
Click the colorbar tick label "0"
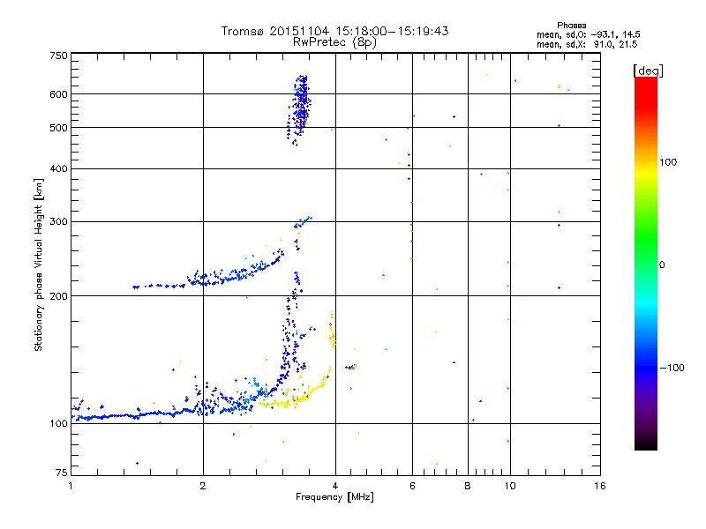tap(662, 265)
